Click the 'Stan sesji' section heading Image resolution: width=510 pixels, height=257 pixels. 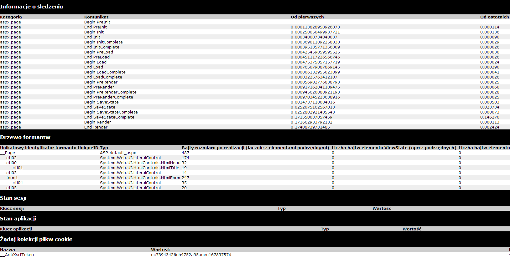[x=13, y=198]
